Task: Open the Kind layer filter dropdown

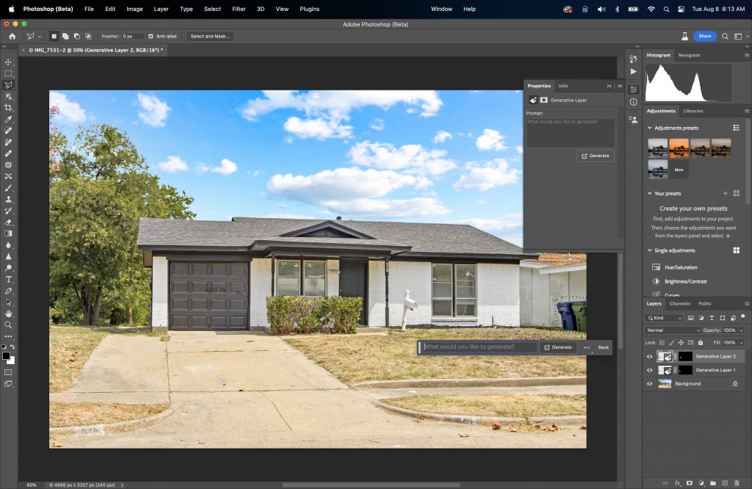Action: pos(665,318)
